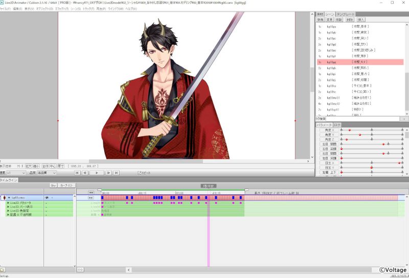Open the 表示(V) menu
Image resolution: width=409 pixels, height=278 pixels.
[x=29, y=9]
